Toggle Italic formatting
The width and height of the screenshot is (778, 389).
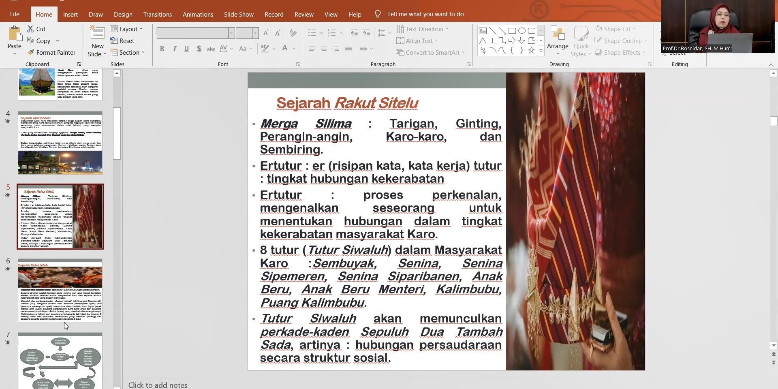pos(174,49)
